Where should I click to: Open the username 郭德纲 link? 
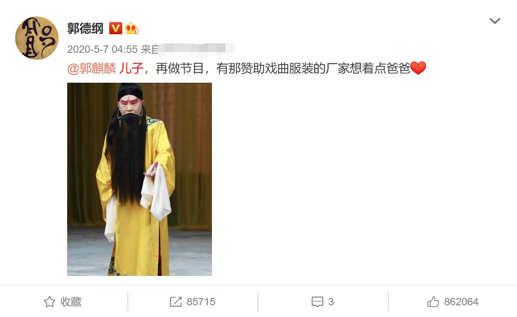pyautogui.click(x=85, y=28)
